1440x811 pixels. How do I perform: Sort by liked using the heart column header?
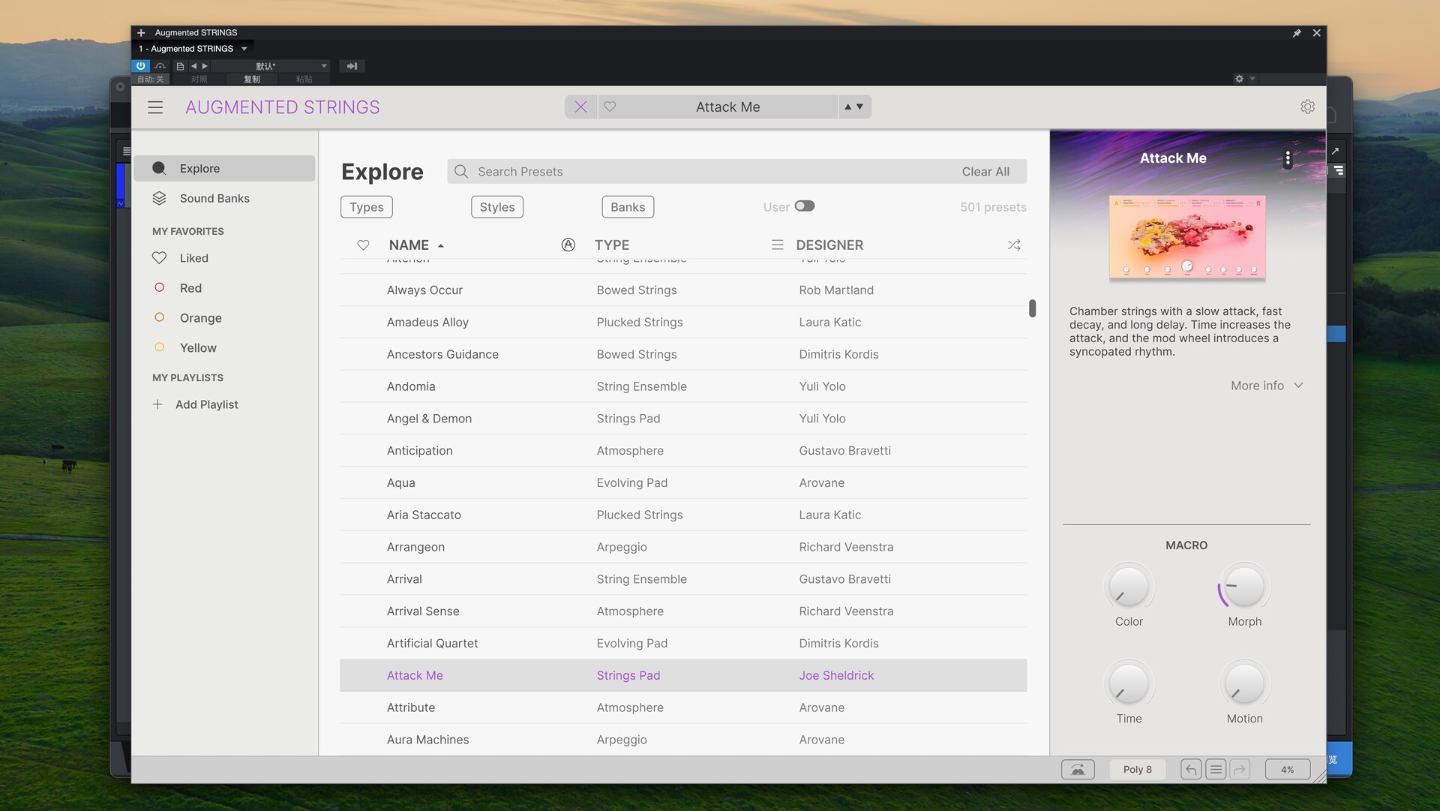363,245
